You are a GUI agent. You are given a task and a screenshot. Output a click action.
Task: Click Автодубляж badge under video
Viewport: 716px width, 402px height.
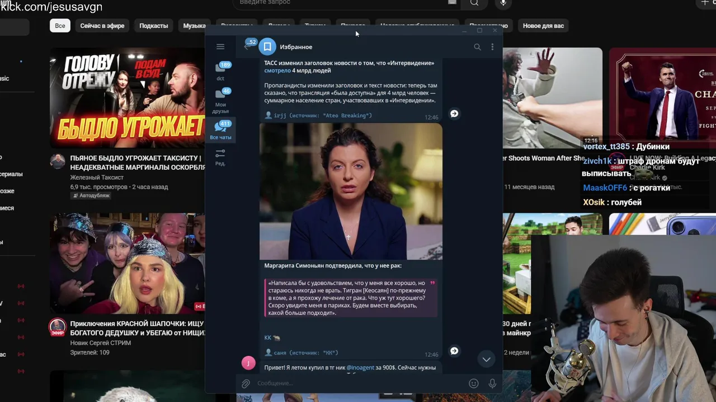pos(91,196)
